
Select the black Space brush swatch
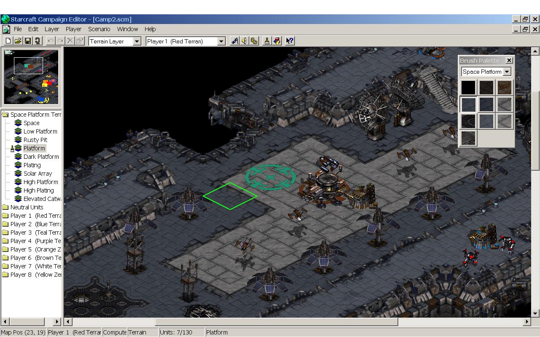pyautogui.click(x=468, y=88)
